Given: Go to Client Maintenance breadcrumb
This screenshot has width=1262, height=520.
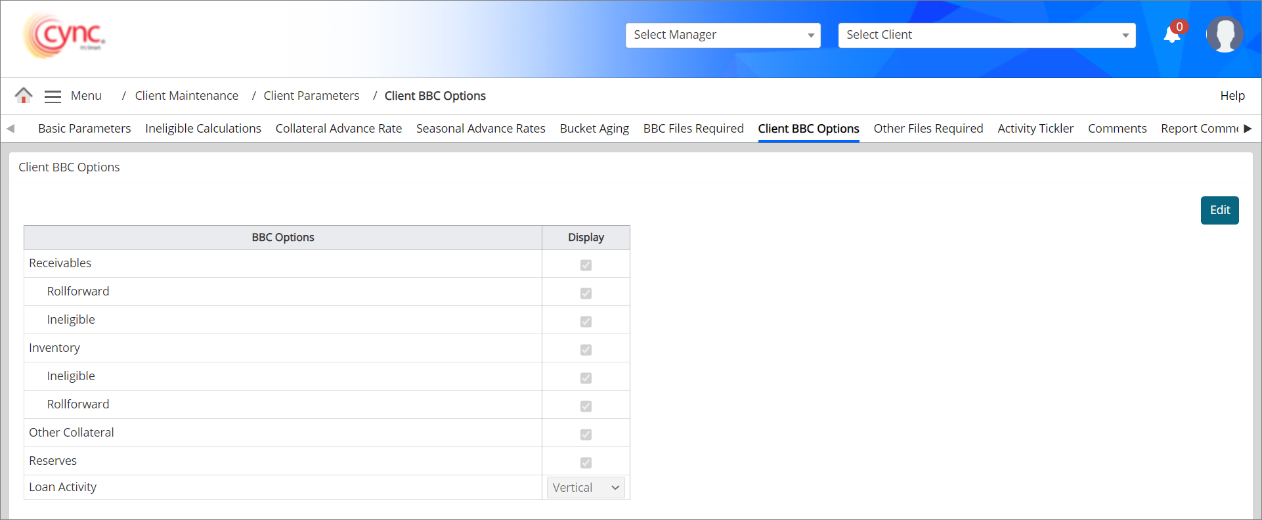Looking at the screenshot, I should [x=186, y=96].
